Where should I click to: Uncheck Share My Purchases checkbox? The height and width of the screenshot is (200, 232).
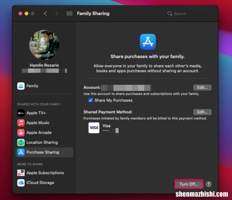[91, 100]
